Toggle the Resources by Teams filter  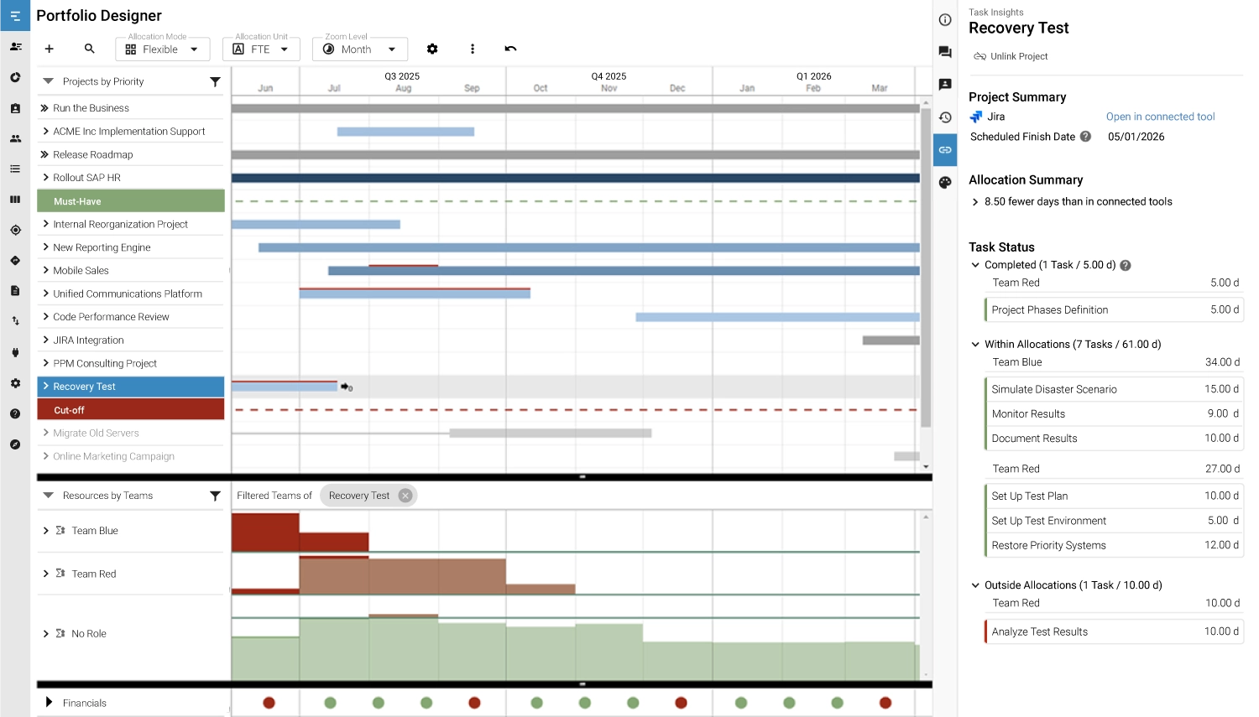(x=215, y=496)
